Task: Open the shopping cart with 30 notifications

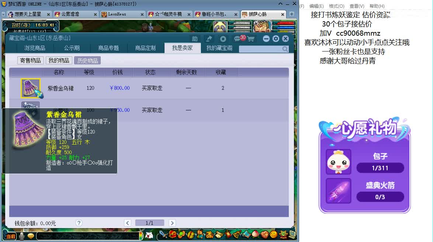Action: point(251,38)
